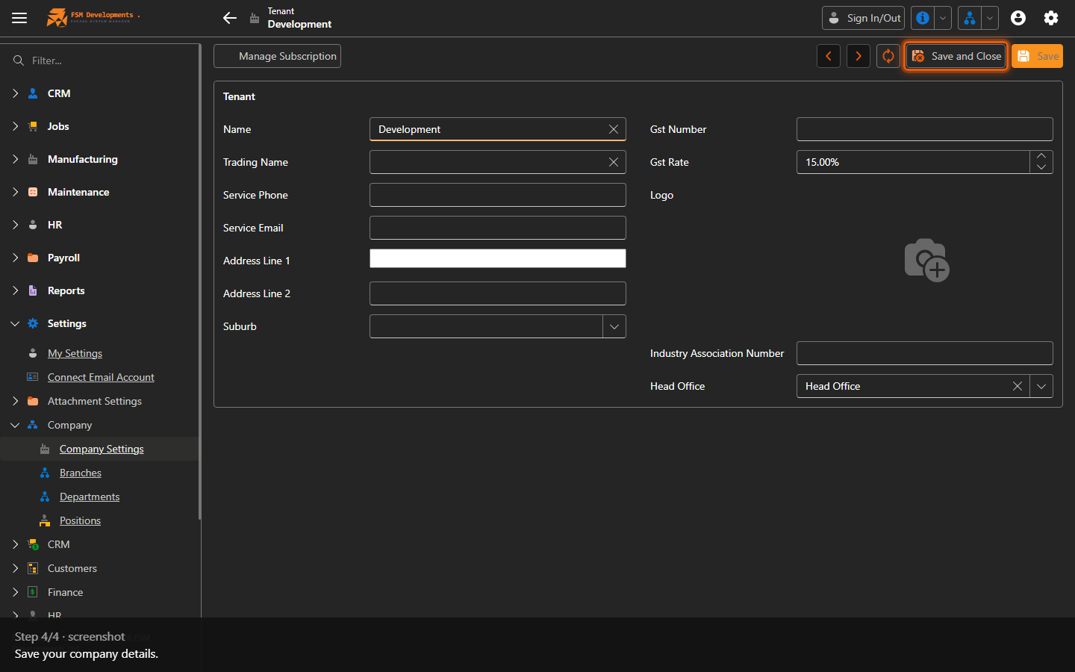Go back with the left arrow icon
Image resolution: width=1075 pixels, height=672 pixels.
pyautogui.click(x=230, y=18)
